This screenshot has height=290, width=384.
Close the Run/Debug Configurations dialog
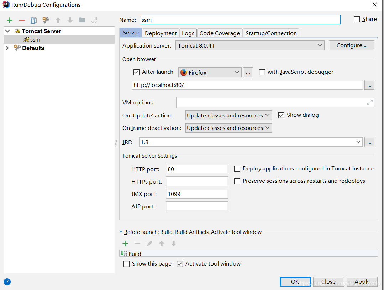pos(375,5)
